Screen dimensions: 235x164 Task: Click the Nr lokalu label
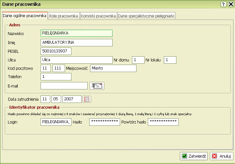click(x=153, y=60)
